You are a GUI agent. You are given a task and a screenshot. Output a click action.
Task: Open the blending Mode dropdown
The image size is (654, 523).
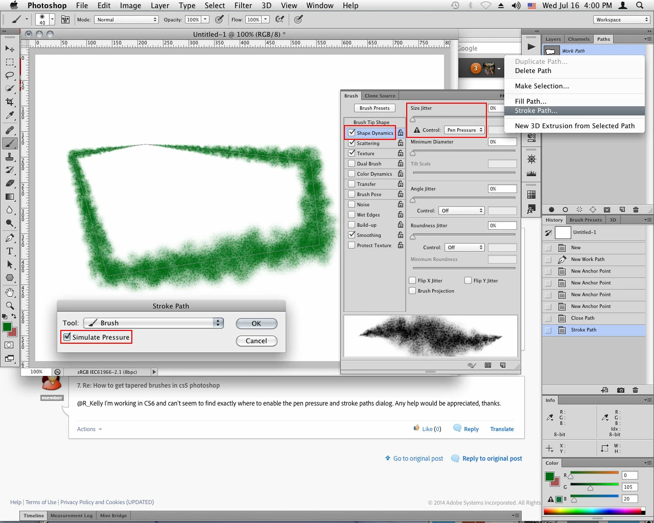pos(126,19)
